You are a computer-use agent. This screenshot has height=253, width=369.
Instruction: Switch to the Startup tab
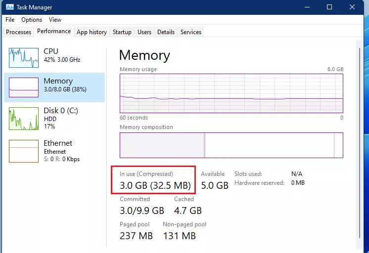(x=122, y=32)
